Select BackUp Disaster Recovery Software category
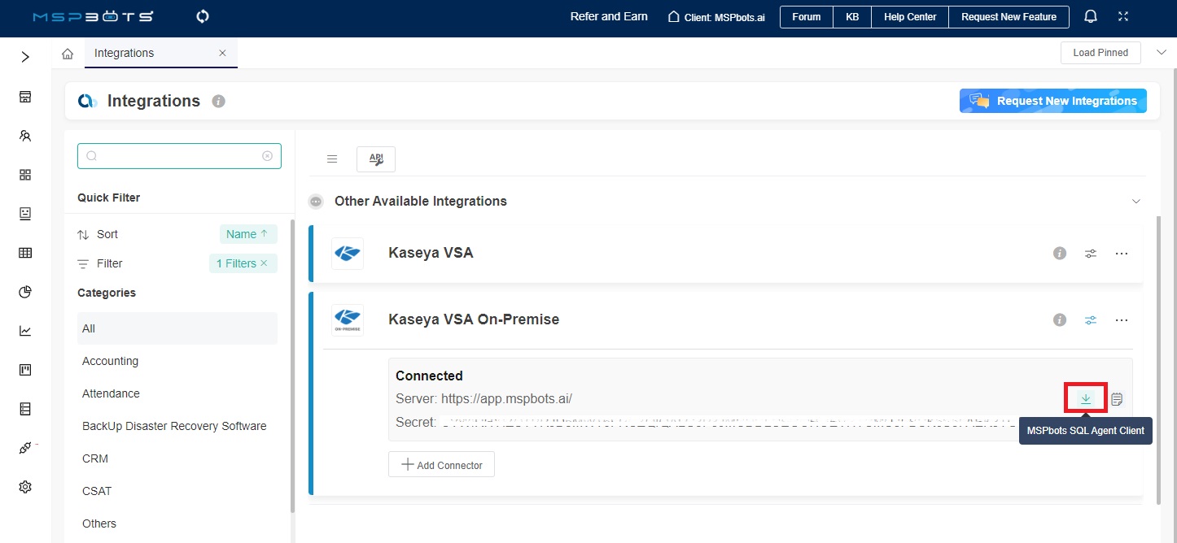The image size is (1177, 543). (174, 426)
